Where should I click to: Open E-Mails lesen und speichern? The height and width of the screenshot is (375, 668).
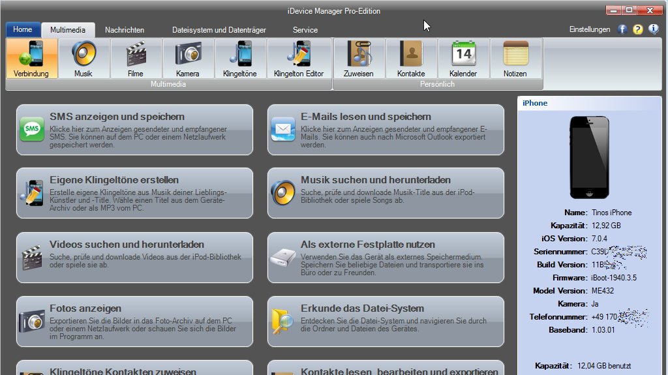coord(386,130)
